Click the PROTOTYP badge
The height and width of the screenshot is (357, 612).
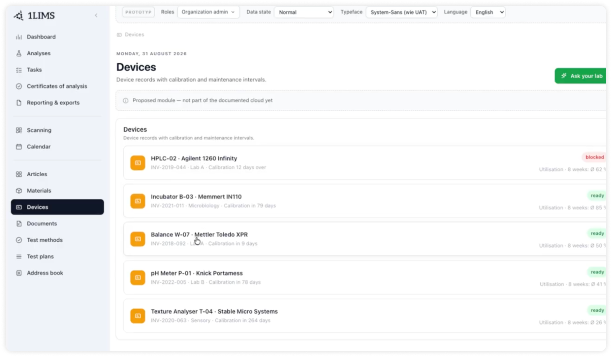coord(138,12)
